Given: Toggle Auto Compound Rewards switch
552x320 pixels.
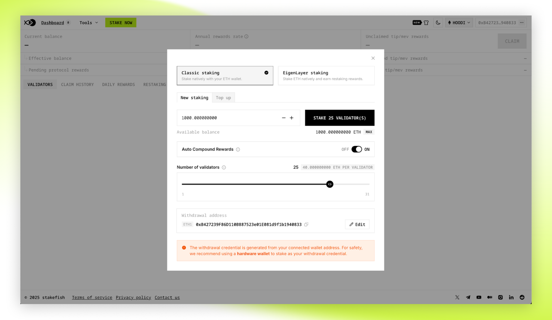Looking at the screenshot, I should tap(357, 149).
